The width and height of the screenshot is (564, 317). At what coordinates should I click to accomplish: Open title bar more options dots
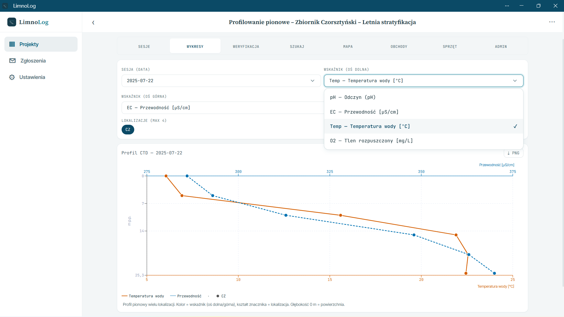(x=507, y=6)
